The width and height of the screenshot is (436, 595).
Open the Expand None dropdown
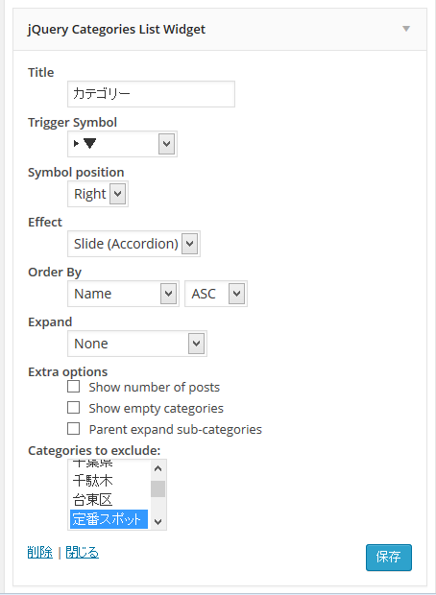point(137,344)
